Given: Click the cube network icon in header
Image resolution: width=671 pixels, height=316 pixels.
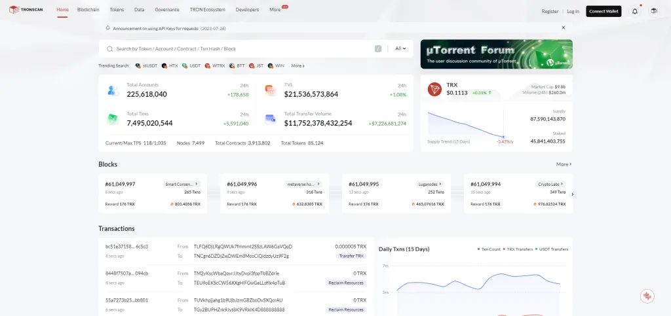Looking at the screenshot, I should [653, 11].
